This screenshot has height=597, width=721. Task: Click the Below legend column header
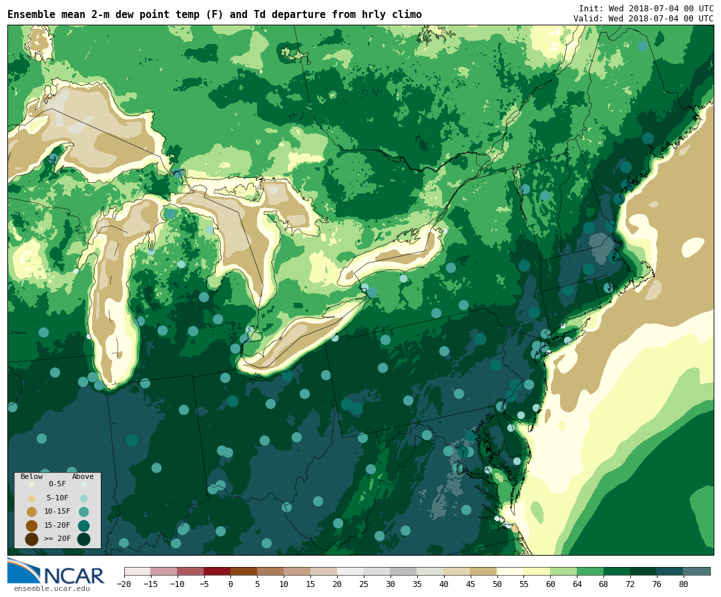31,476
